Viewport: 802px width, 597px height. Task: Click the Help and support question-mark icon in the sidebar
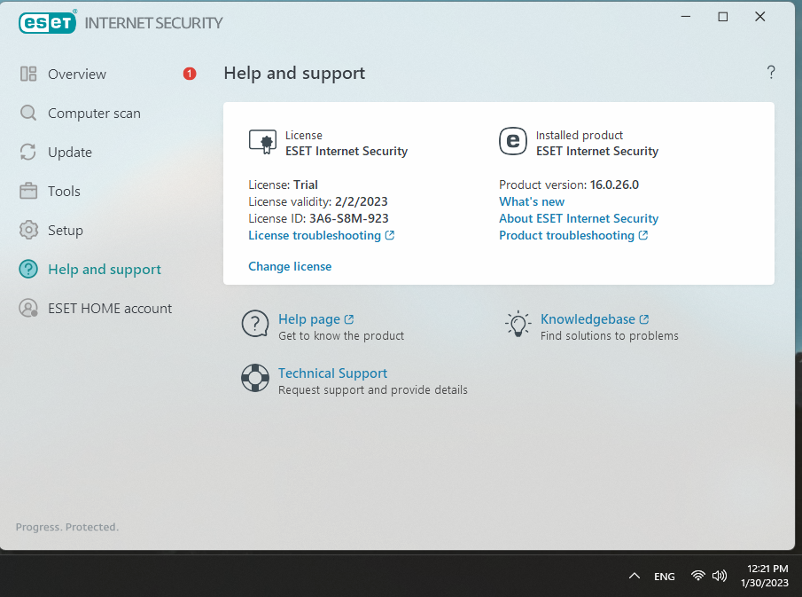(x=28, y=269)
